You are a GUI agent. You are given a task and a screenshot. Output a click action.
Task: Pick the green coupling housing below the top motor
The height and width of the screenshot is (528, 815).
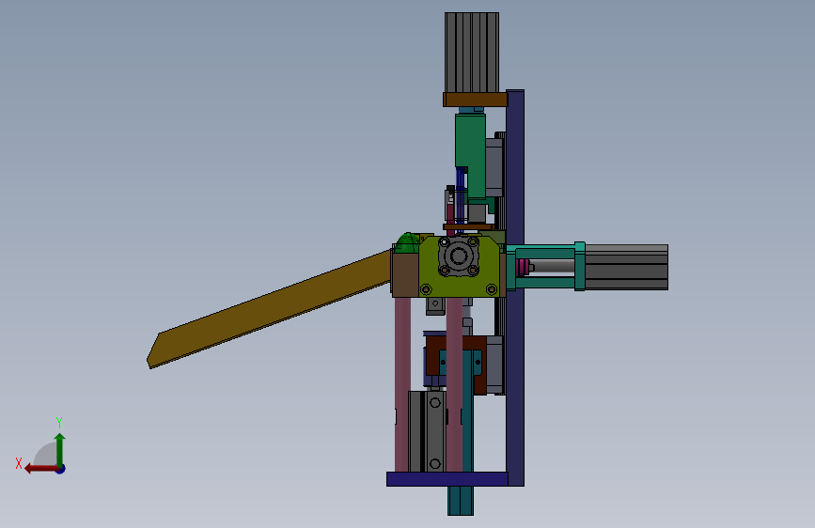click(470, 156)
